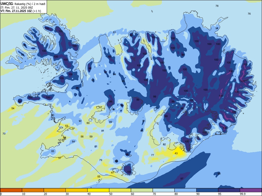Image resolution: width=262 pixels, height=196 pixels.
Task: Click the map value '89'
Action: coord(111,122)
